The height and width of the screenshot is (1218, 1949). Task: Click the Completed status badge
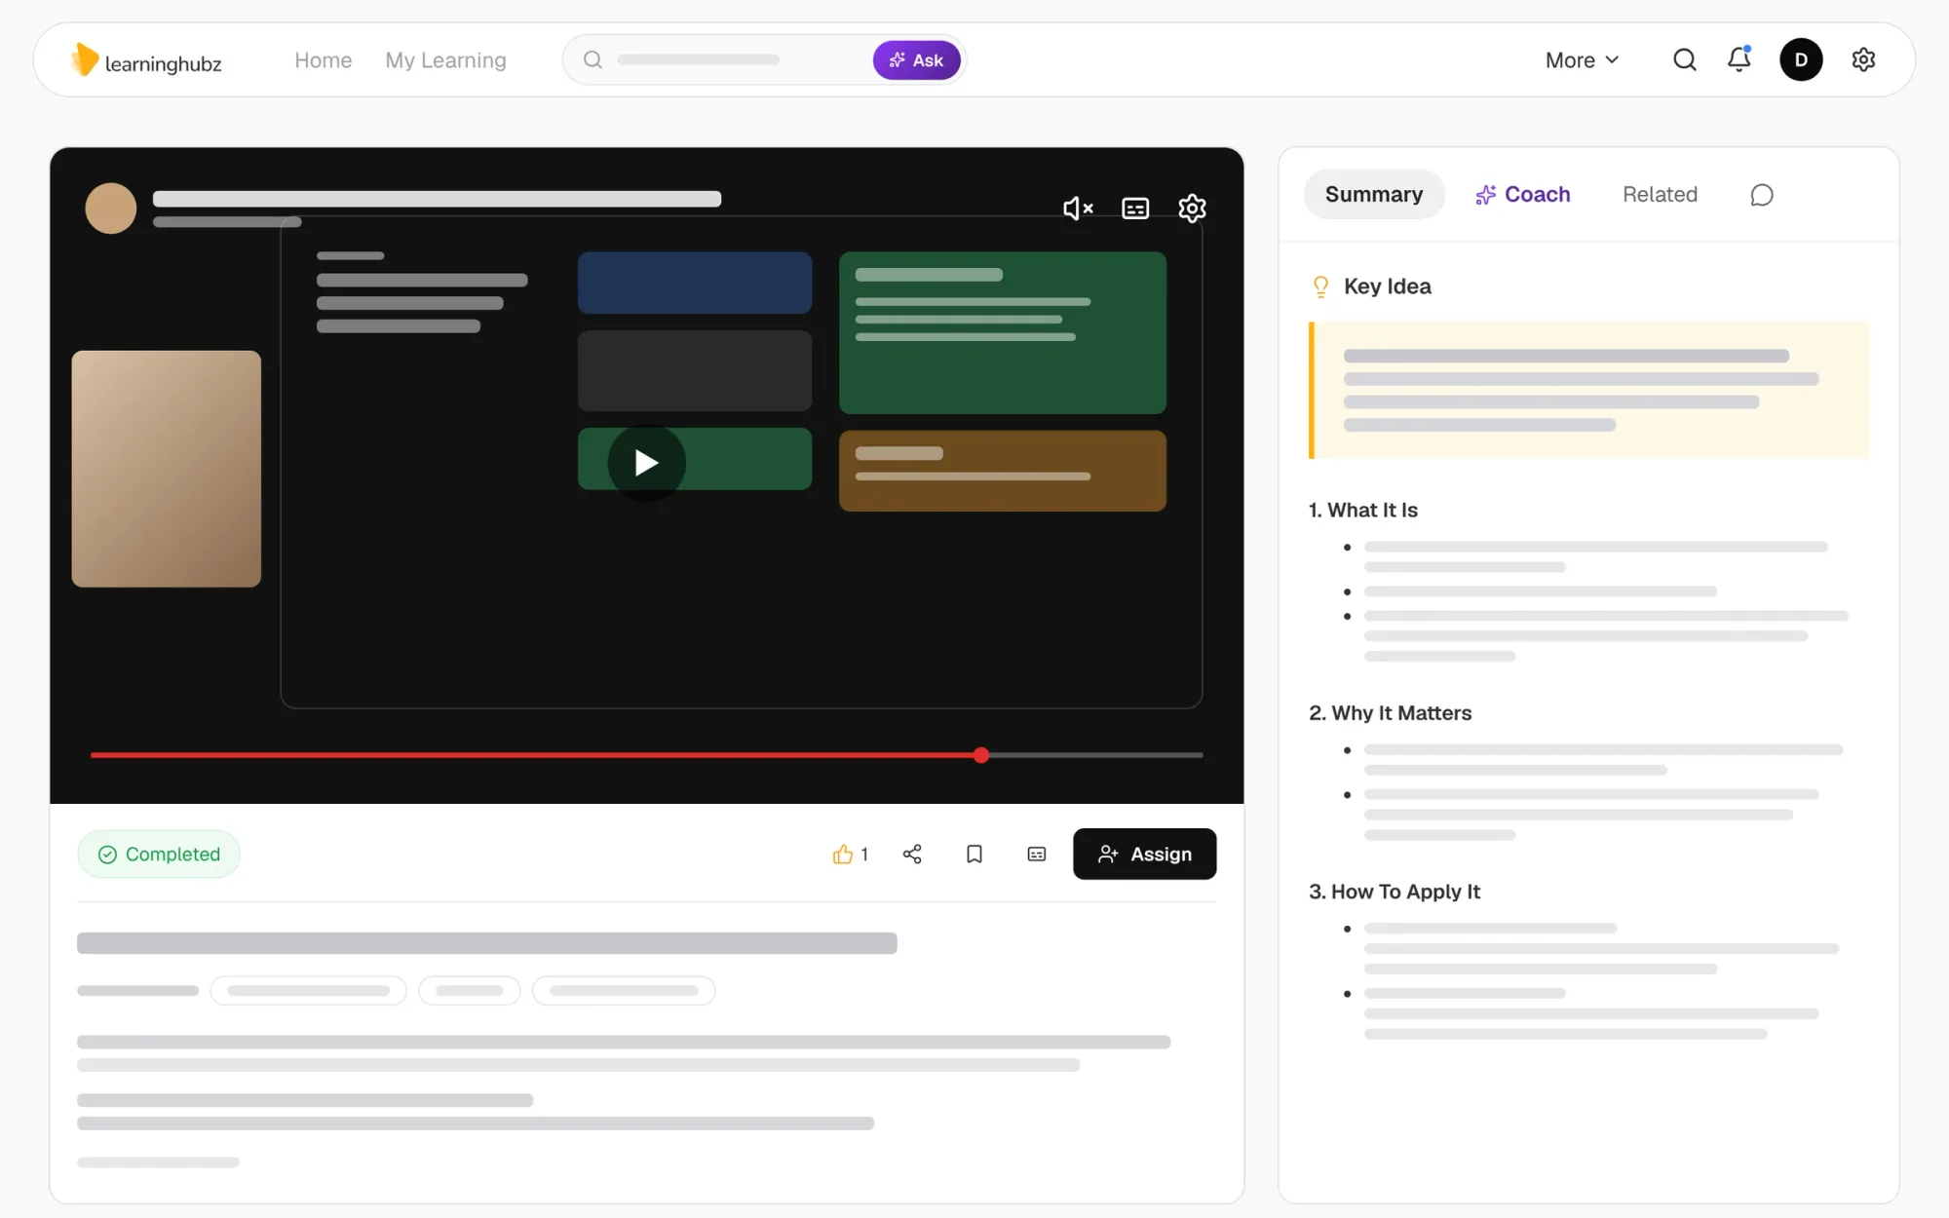(x=159, y=855)
